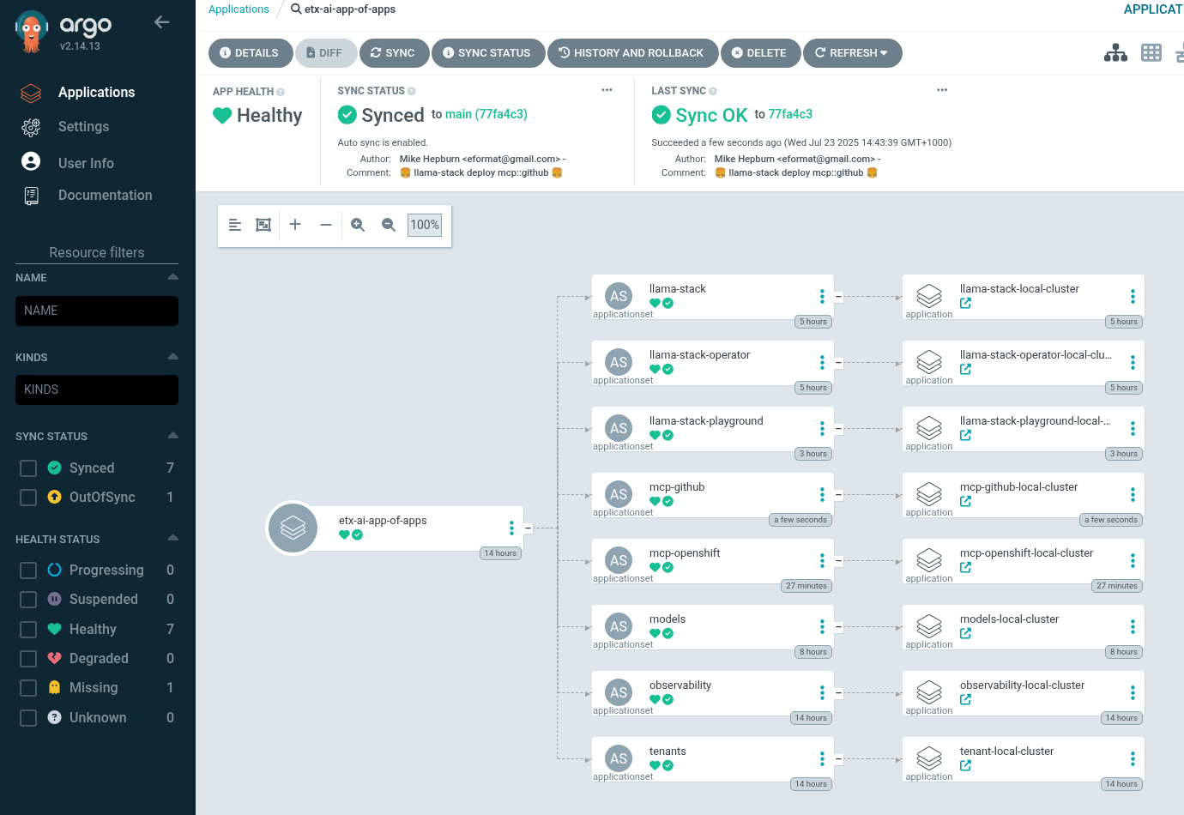Check the Missing health filter
This screenshot has height=815, width=1184.
pos(28,687)
